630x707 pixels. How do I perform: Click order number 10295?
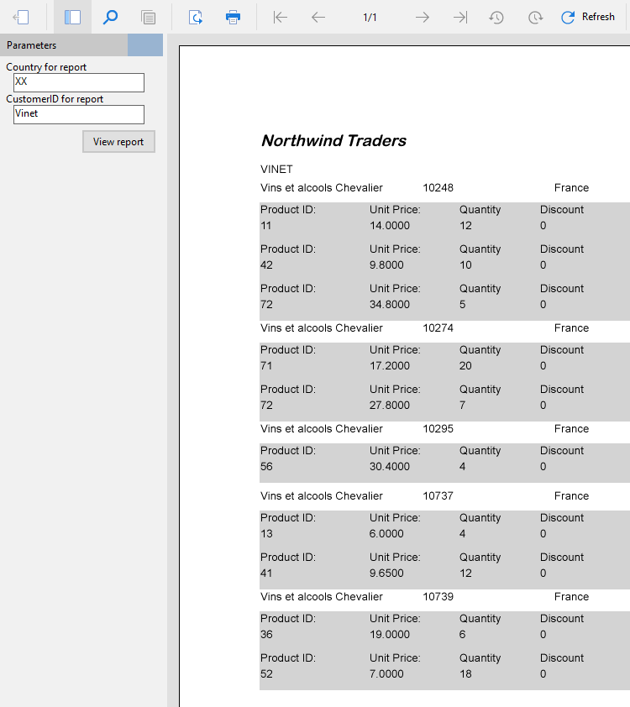point(438,429)
